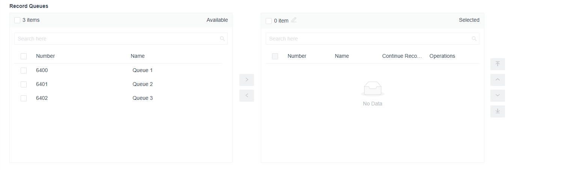Click the 6400 number cell

pos(42,70)
